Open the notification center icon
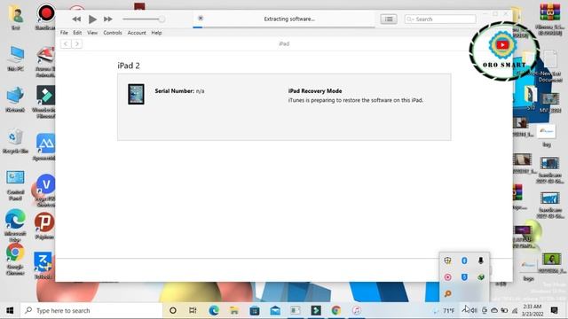 tap(554, 310)
